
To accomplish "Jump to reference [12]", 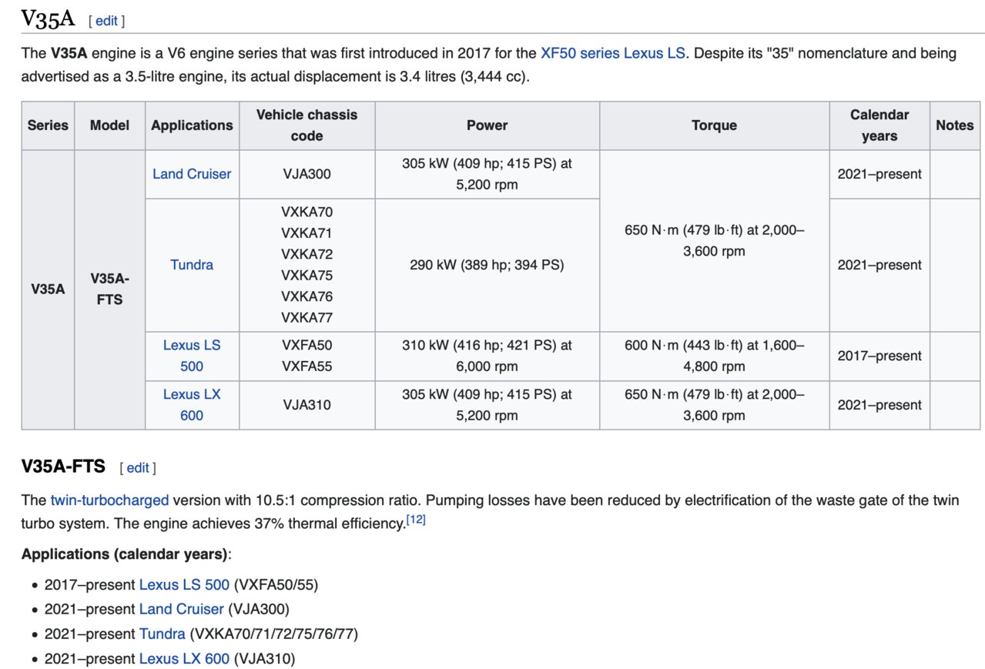I will point(416,520).
